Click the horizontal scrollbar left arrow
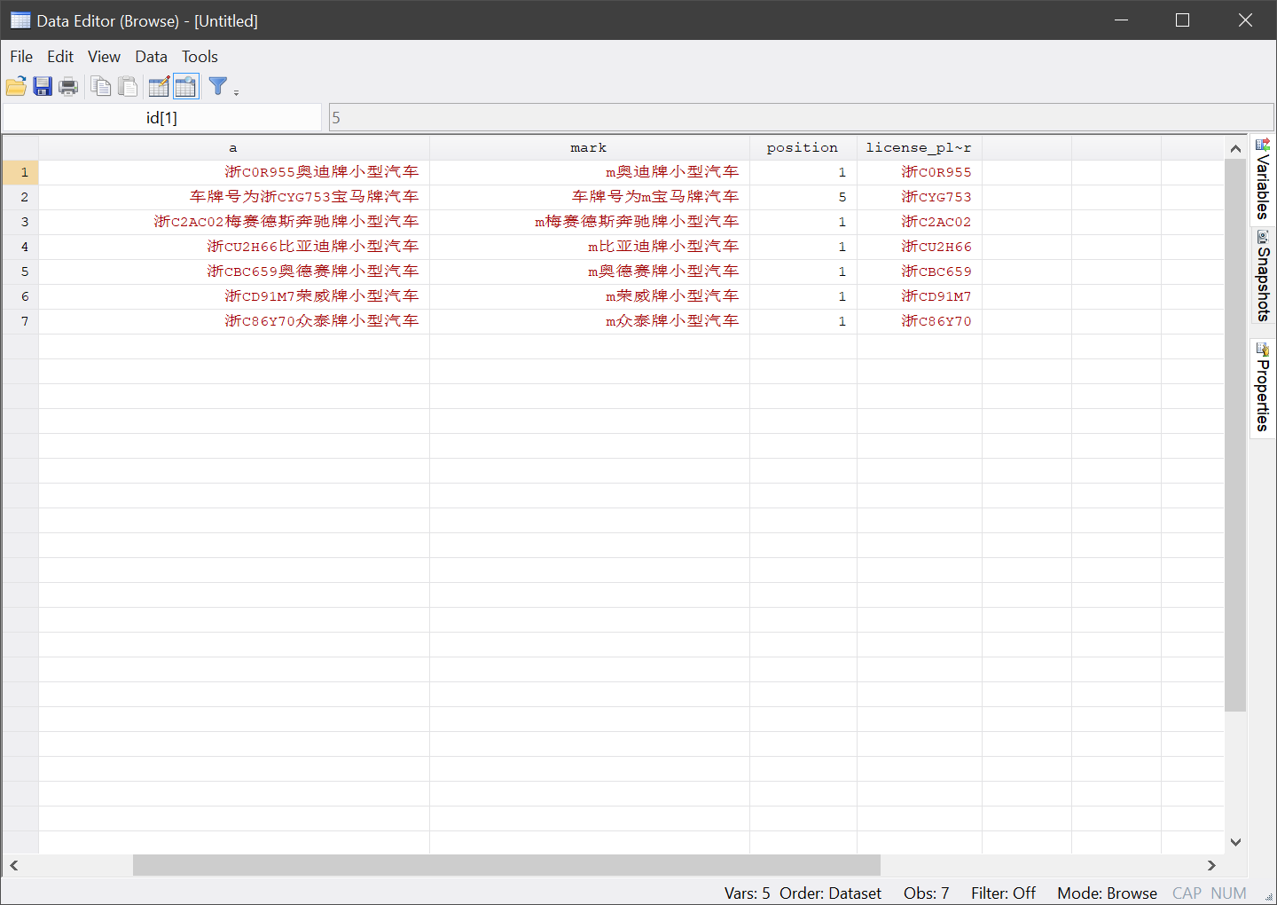1277x905 pixels. click(x=14, y=865)
